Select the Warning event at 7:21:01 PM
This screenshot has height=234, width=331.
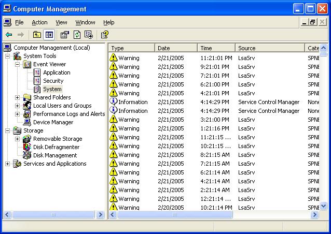[x=214, y=76]
